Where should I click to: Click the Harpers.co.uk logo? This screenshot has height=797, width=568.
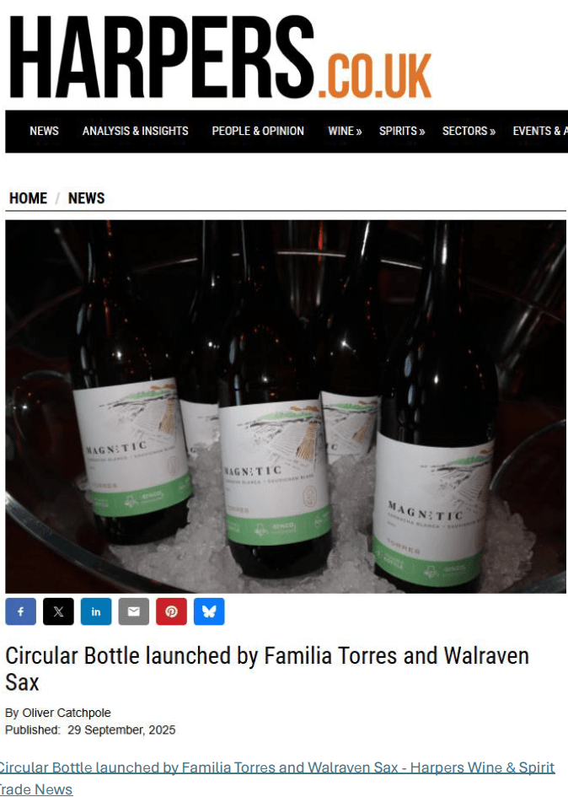coord(220,57)
